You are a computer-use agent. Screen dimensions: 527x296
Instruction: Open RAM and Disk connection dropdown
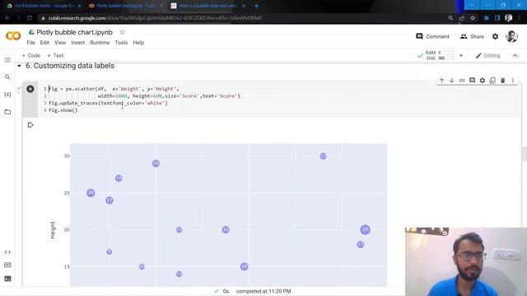pyautogui.click(x=461, y=55)
